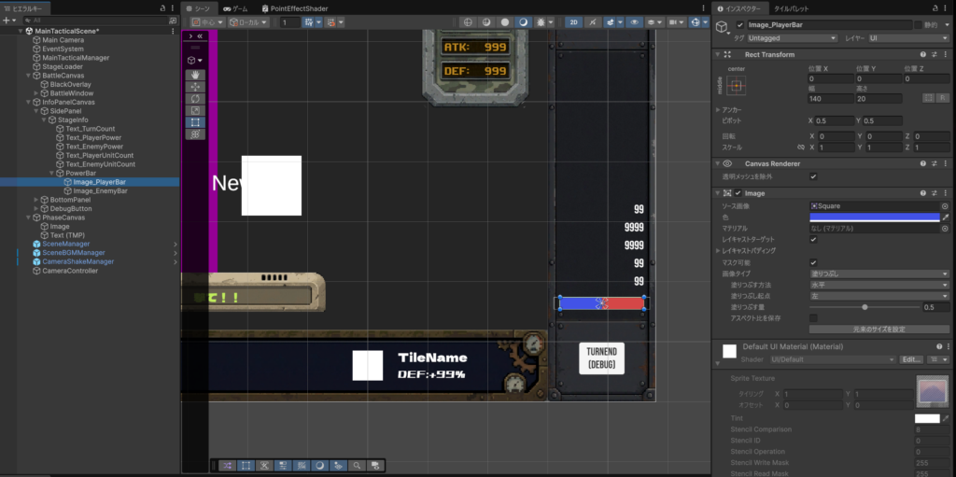Expand the BottomPanel node in hierarchy
The width and height of the screenshot is (956, 477).
[x=36, y=200]
